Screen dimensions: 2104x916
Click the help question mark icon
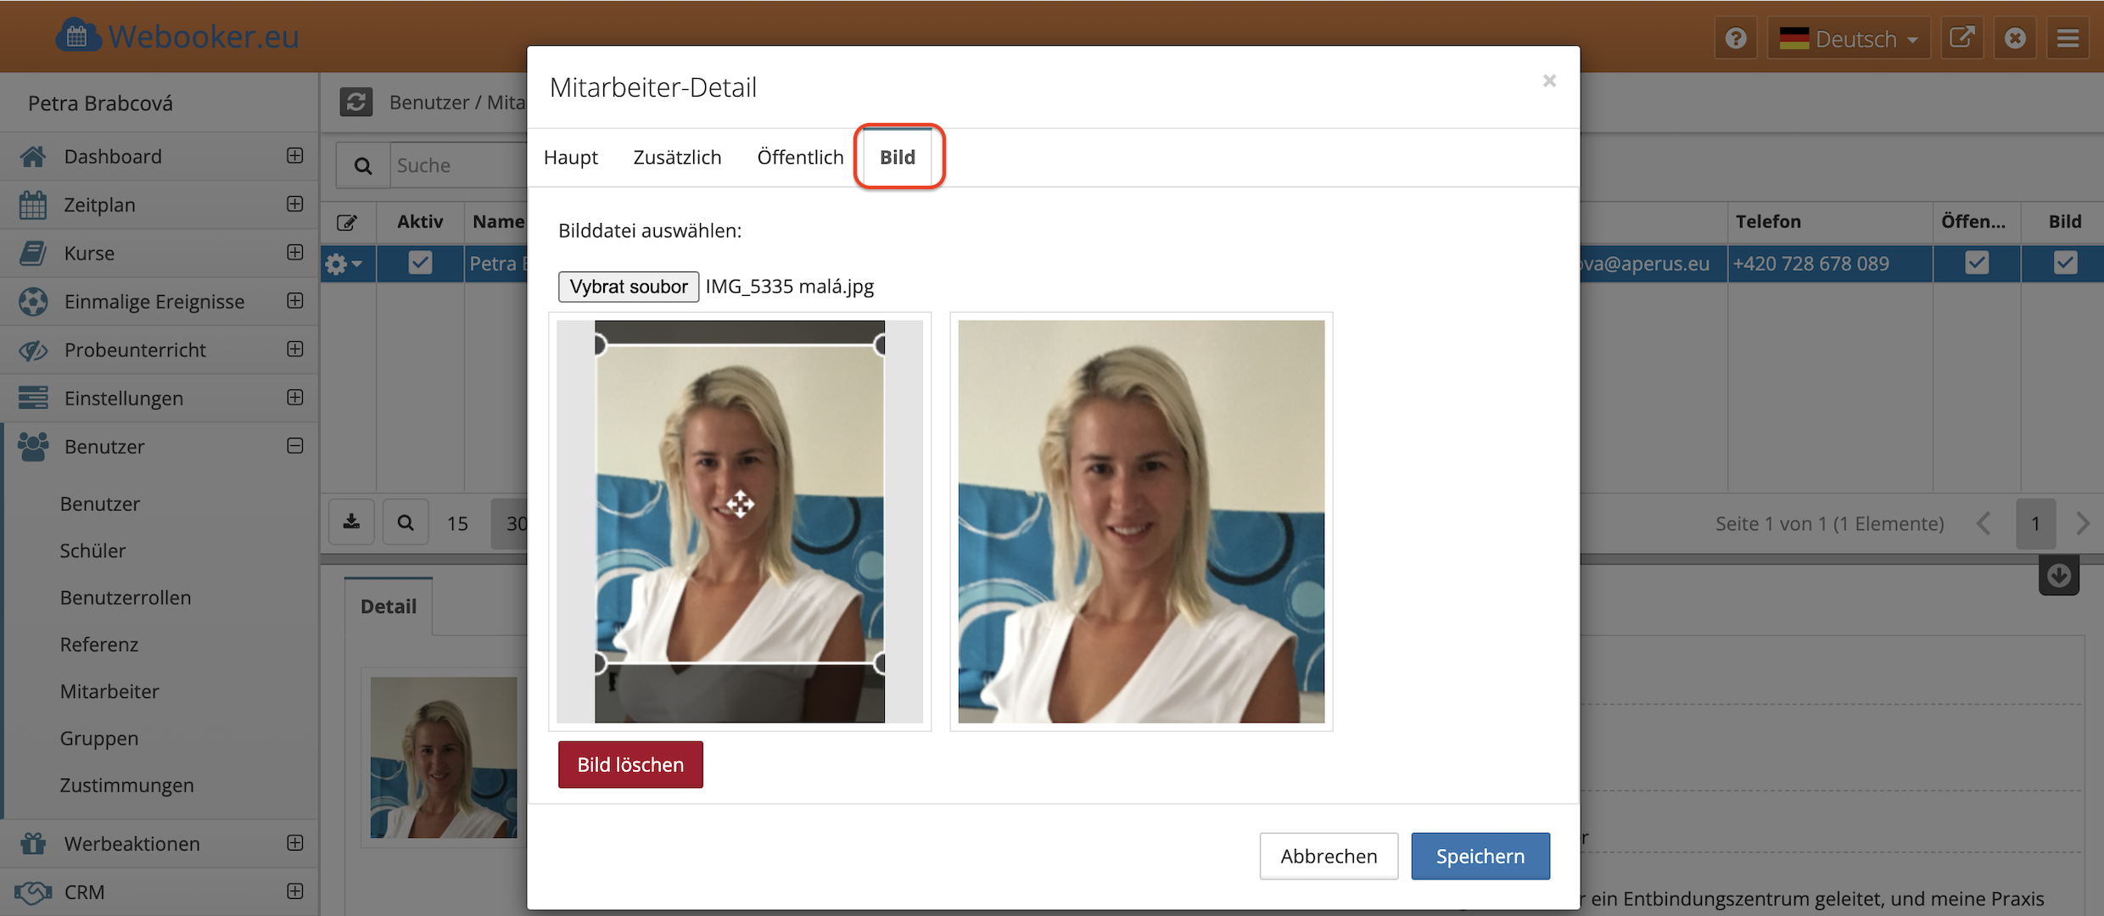(1736, 38)
